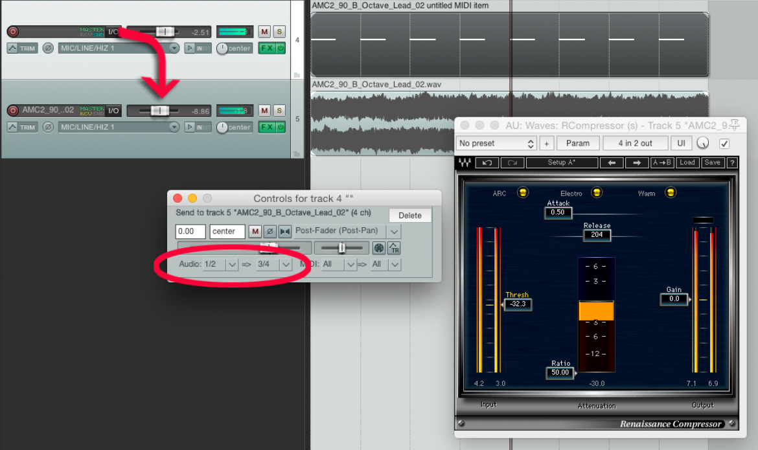Click the RCompressor undo arrow
758x450 pixels.
click(487, 163)
